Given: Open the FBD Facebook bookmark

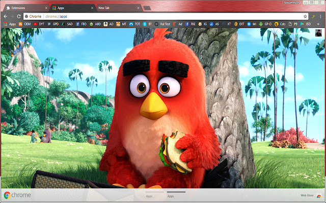Looking at the screenshot, I should point(81,24).
